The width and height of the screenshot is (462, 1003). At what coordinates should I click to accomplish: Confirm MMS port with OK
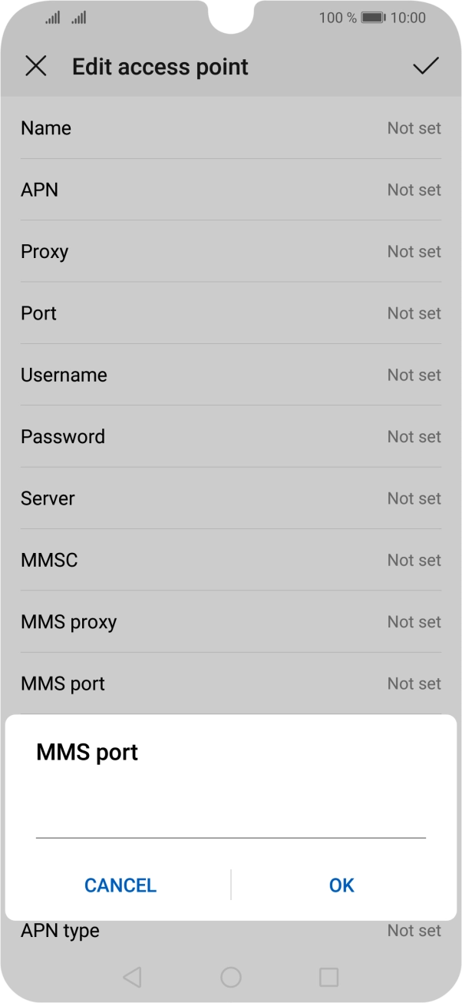(x=342, y=885)
